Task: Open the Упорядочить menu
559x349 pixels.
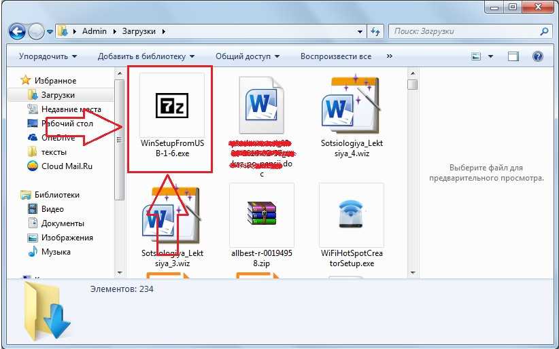Action: (x=48, y=56)
